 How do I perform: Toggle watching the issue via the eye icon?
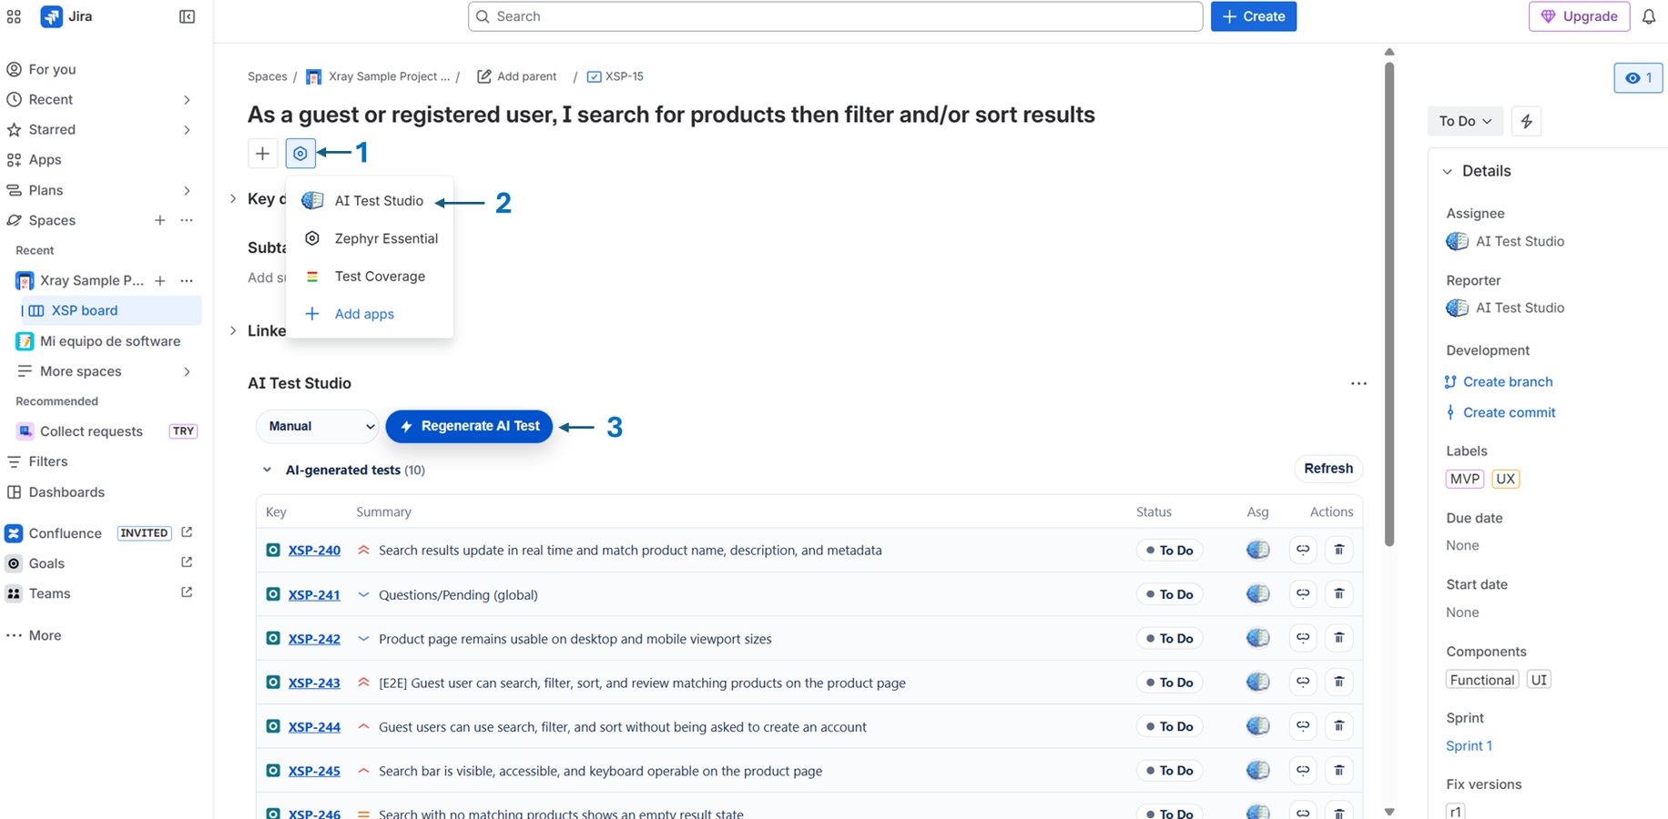tap(1635, 77)
